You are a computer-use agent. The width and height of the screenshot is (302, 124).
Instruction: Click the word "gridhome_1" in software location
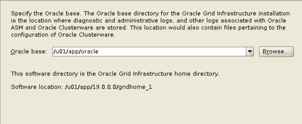point(135,87)
